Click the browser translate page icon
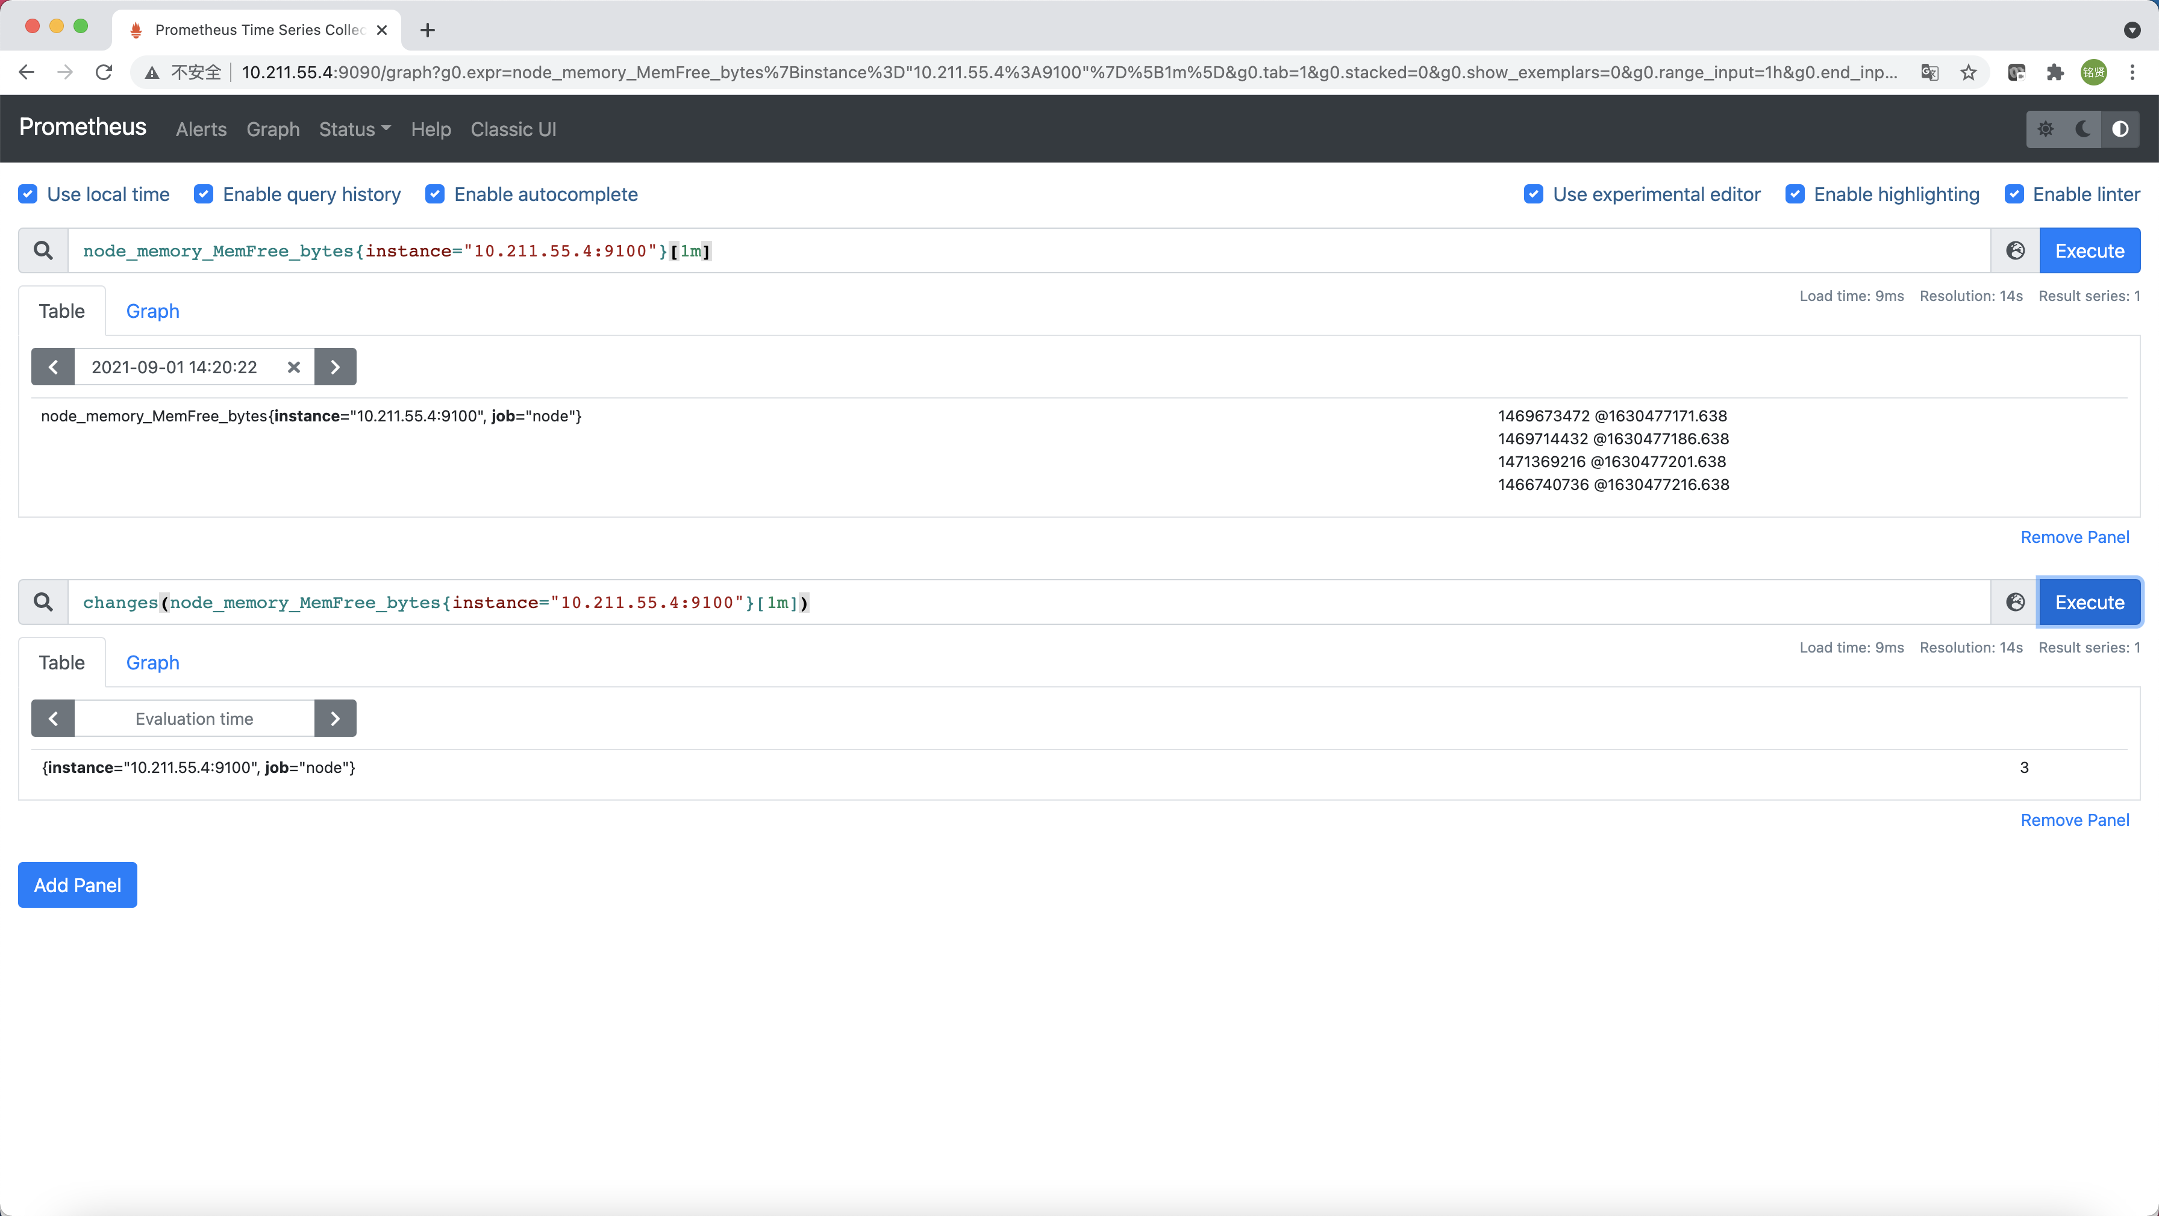This screenshot has height=1216, width=2159. click(x=1929, y=72)
